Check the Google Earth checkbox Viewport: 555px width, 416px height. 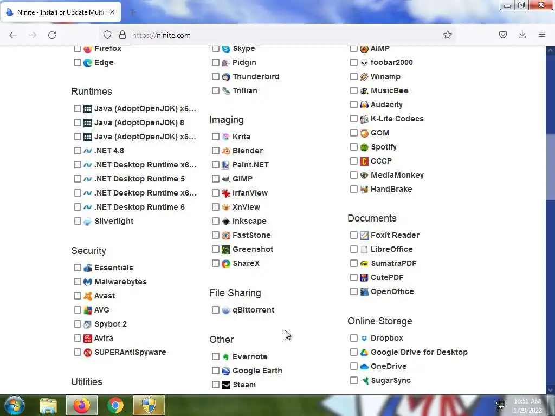(216, 370)
